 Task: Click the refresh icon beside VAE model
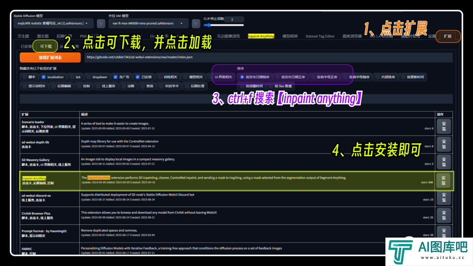click(196, 24)
